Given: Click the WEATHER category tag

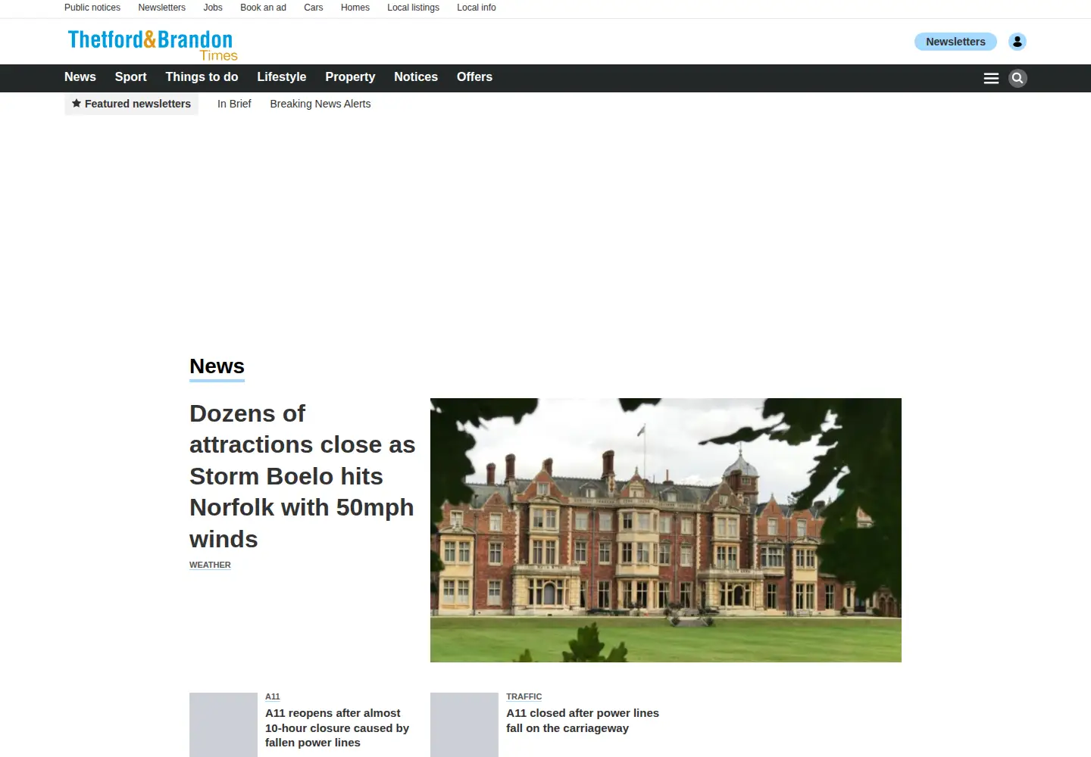Looking at the screenshot, I should pyautogui.click(x=210, y=565).
